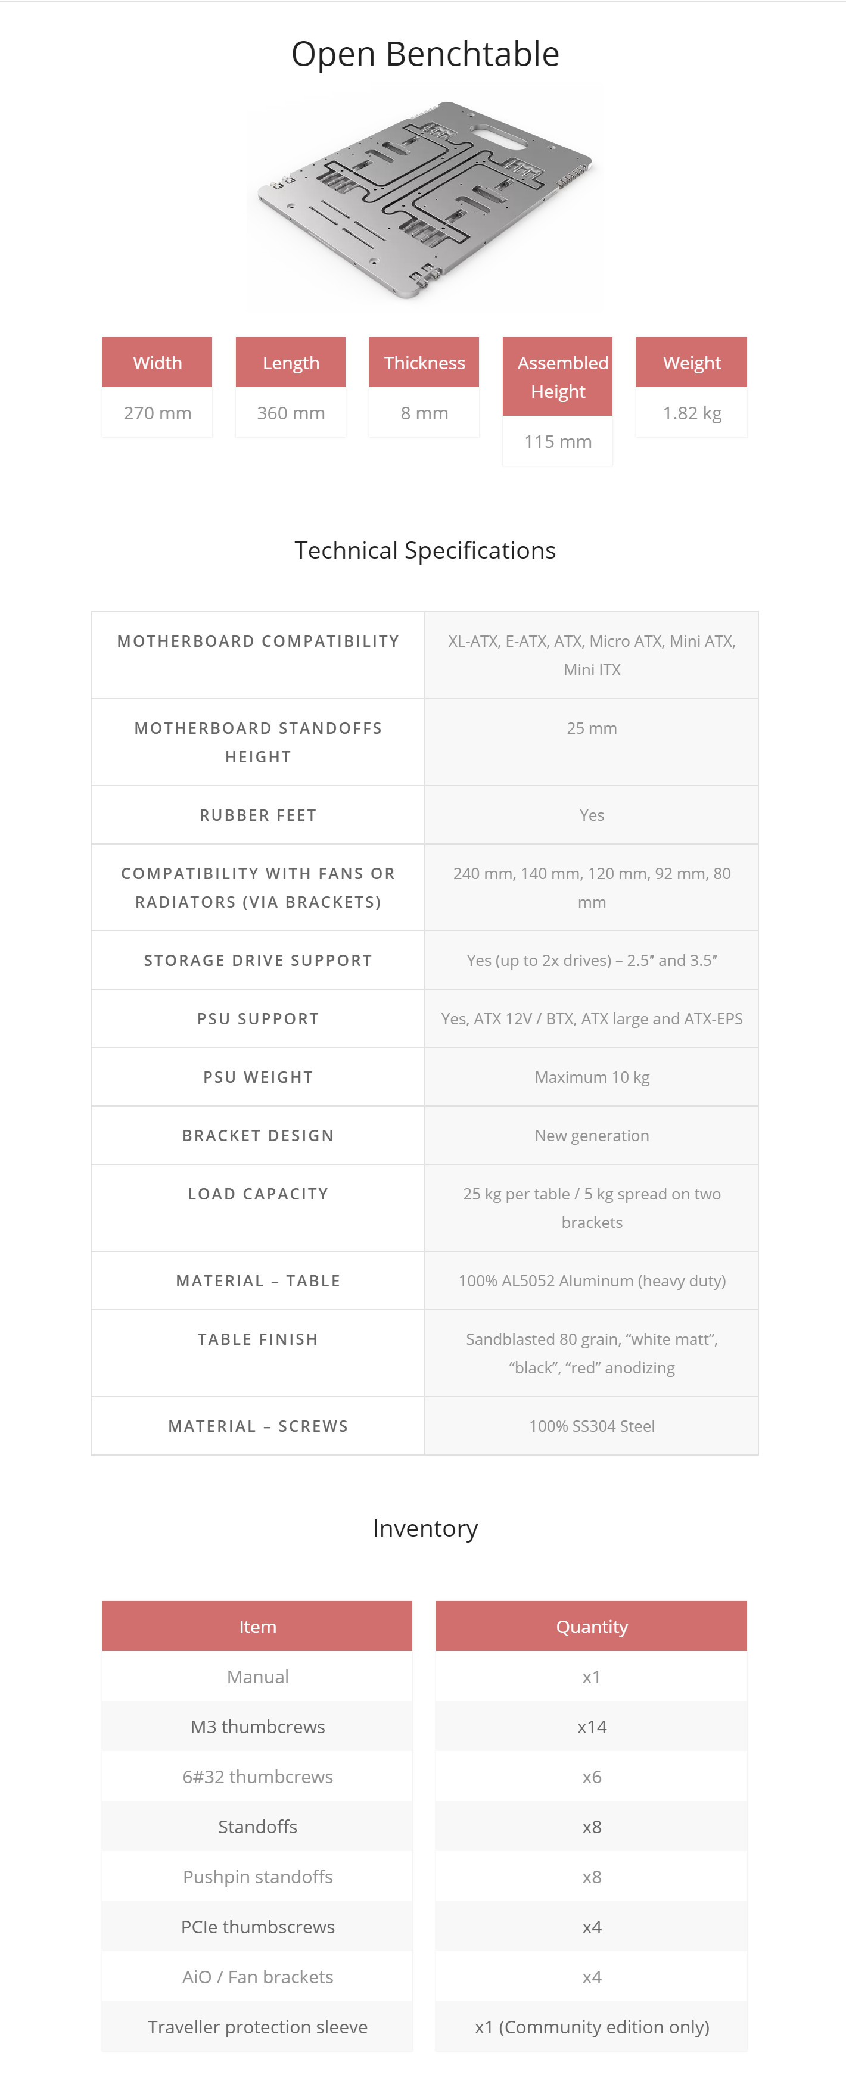Click the 25 mm standoffs height value
The height and width of the screenshot is (2075, 846).
pyautogui.click(x=592, y=728)
